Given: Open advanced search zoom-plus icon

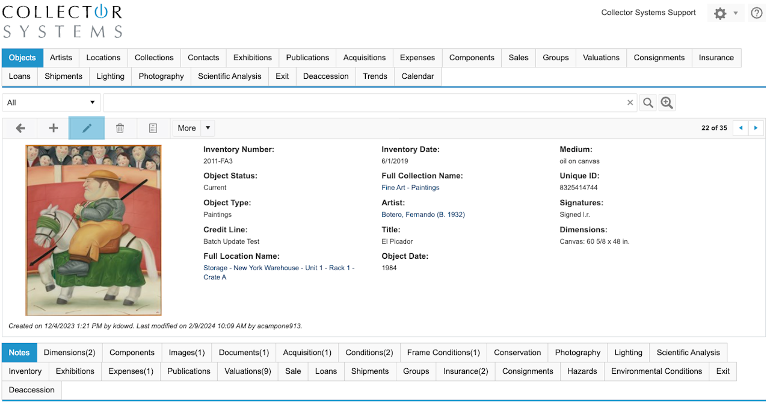Looking at the screenshot, I should coord(667,103).
